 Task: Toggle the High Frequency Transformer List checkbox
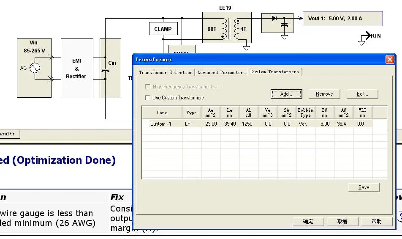click(147, 87)
